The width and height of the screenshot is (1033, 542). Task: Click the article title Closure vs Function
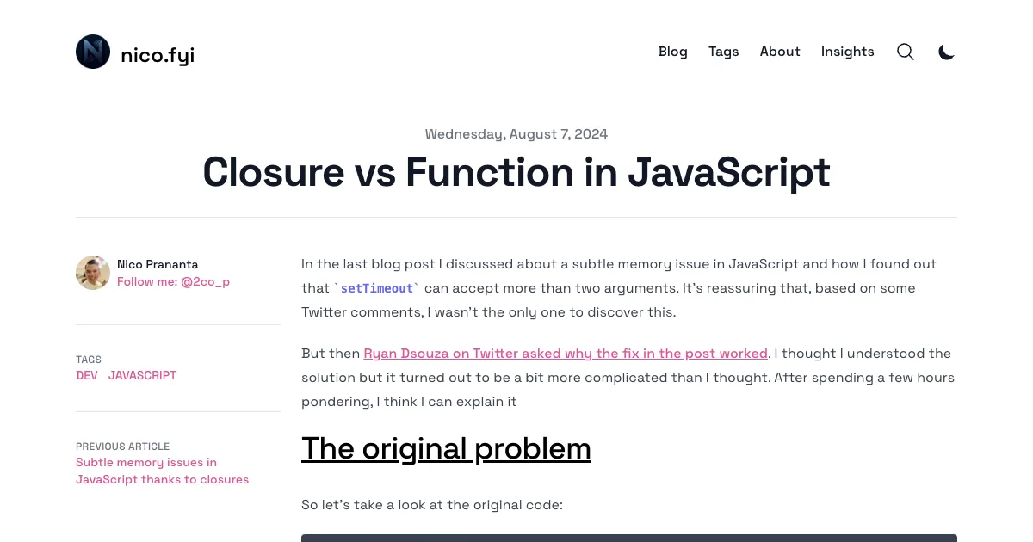[516, 173]
